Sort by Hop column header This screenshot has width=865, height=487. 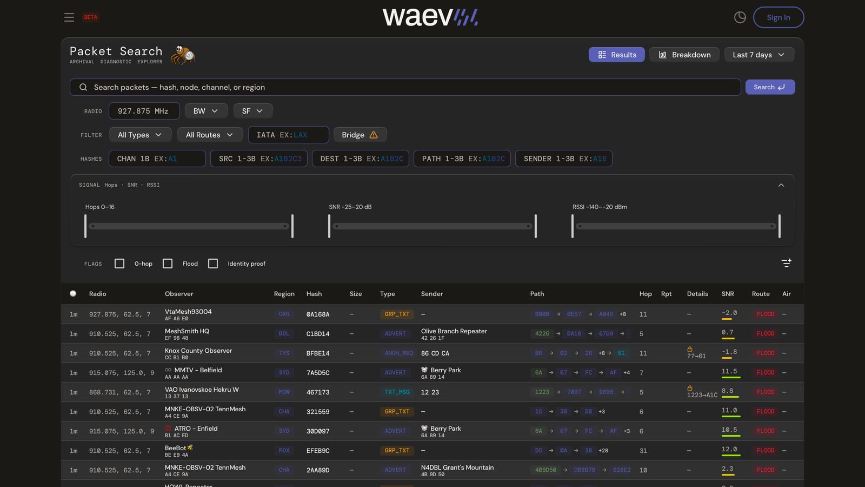tap(646, 294)
